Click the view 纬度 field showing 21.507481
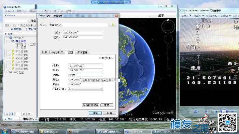 point(85,65)
